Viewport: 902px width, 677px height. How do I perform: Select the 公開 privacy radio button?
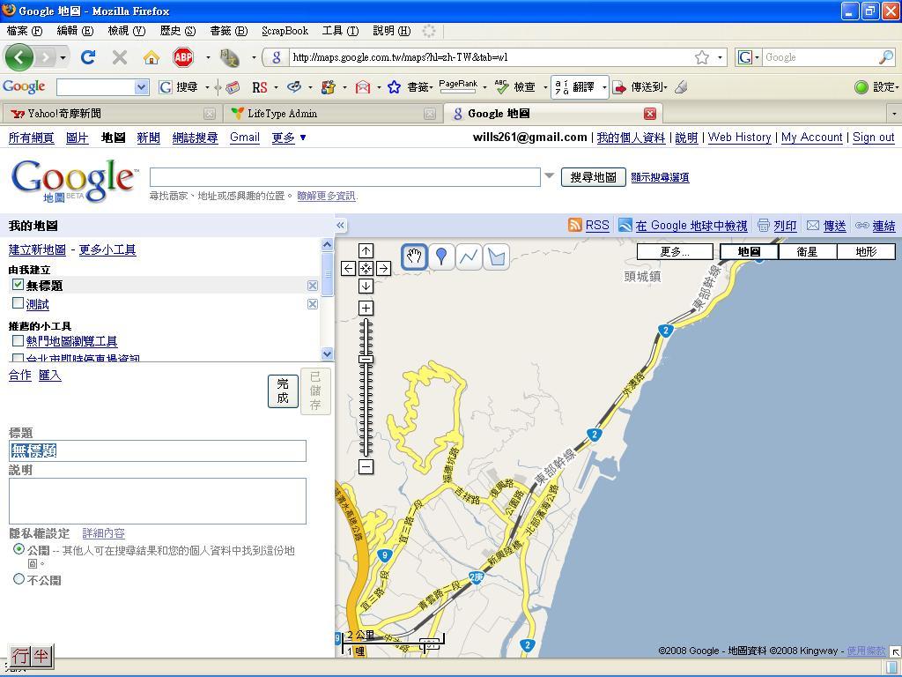19,549
